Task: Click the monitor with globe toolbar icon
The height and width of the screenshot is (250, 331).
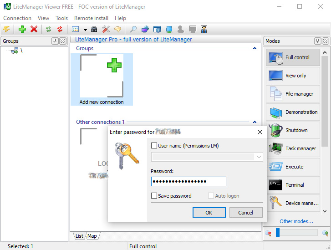Action: [x=145, y=29]
